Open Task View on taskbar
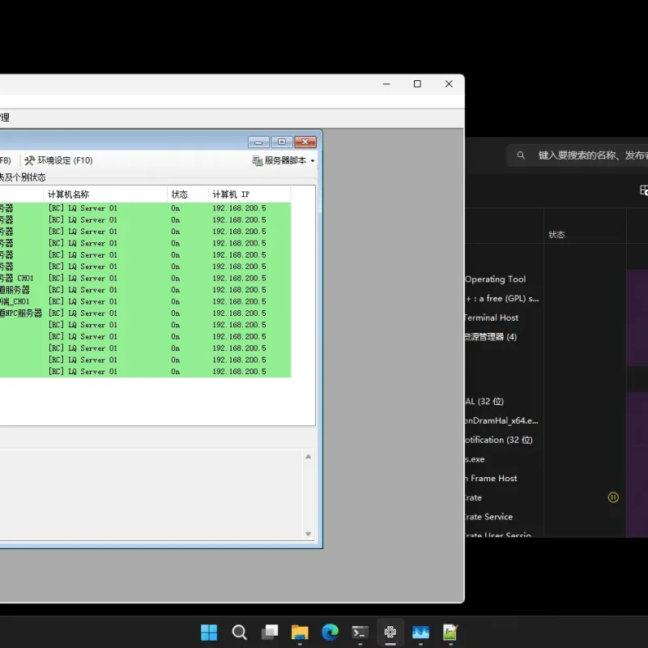The image size is (648, 648). coord(270,632)
